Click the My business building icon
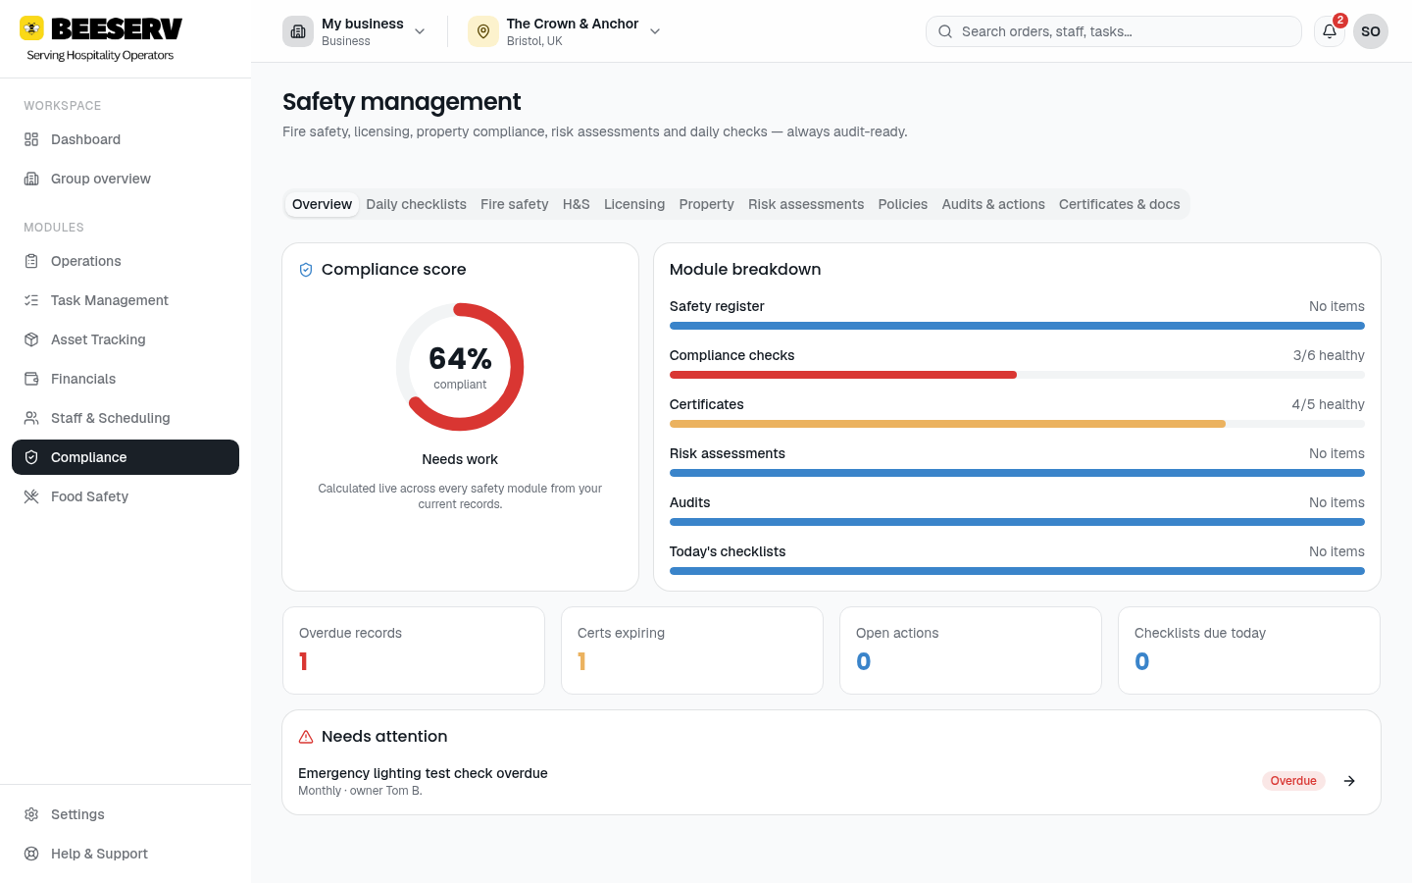Viewport: 1412px width, 883px height. (x=298, y=31)
